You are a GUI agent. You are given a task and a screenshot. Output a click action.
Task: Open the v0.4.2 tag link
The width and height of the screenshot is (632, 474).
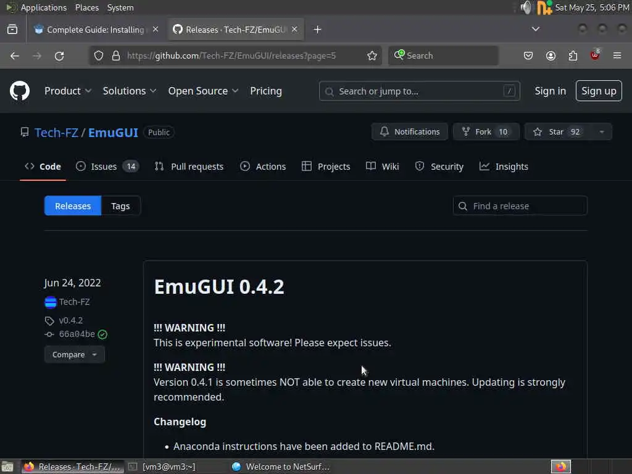(71, 320)
